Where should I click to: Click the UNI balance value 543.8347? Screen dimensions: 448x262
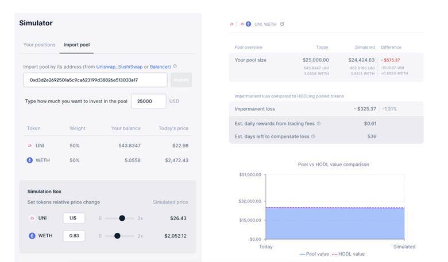pos(129,146)
